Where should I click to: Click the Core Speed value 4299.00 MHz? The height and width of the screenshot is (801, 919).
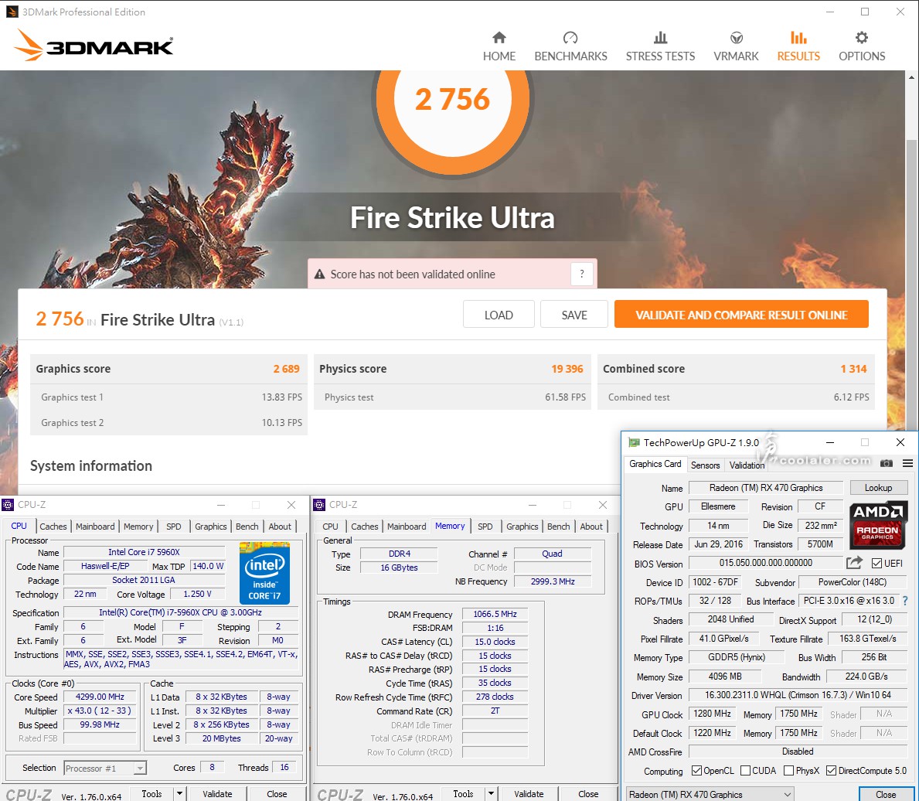[x=100, y=697]
